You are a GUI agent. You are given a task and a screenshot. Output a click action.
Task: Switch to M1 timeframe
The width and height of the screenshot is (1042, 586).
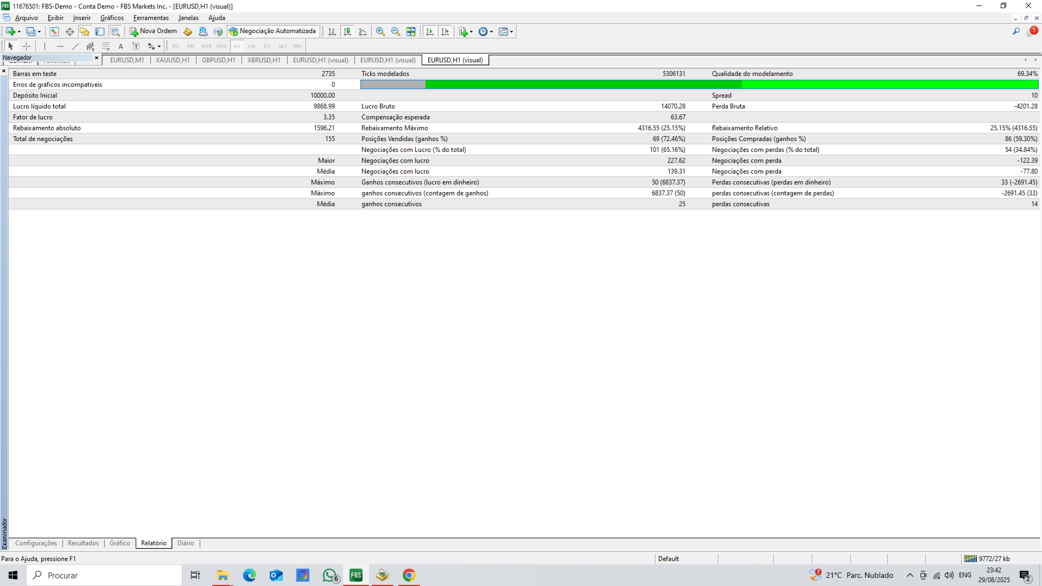coord(176,46)
